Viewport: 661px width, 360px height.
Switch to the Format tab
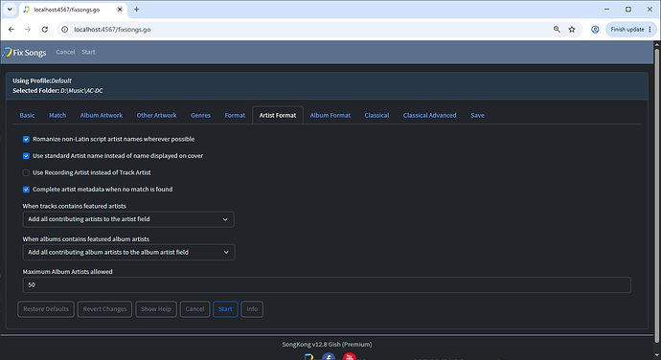(x=235, y=115)
